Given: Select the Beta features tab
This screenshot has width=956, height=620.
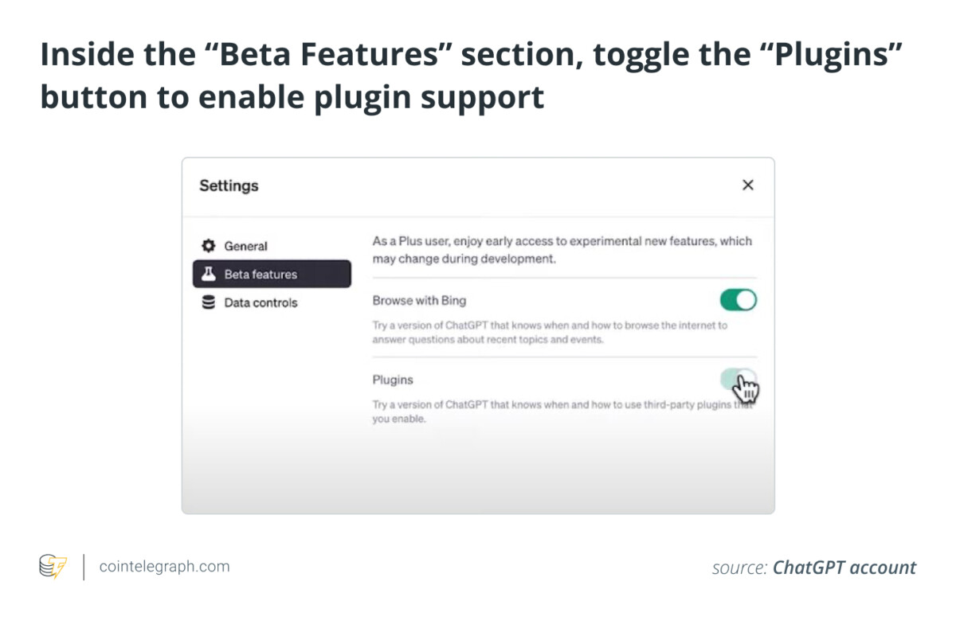Looking at the screenshot, I should point(272,274).
